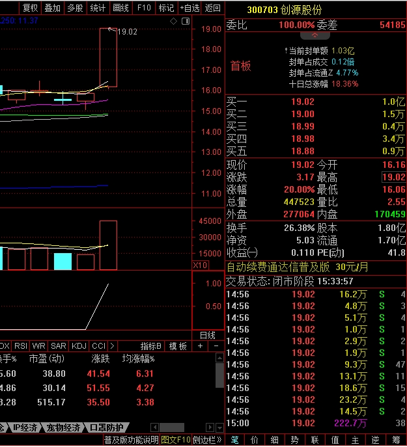Sort by 均涨幅% column header
Viewport: 407px width, 447px height.
(x=139, y=359)
